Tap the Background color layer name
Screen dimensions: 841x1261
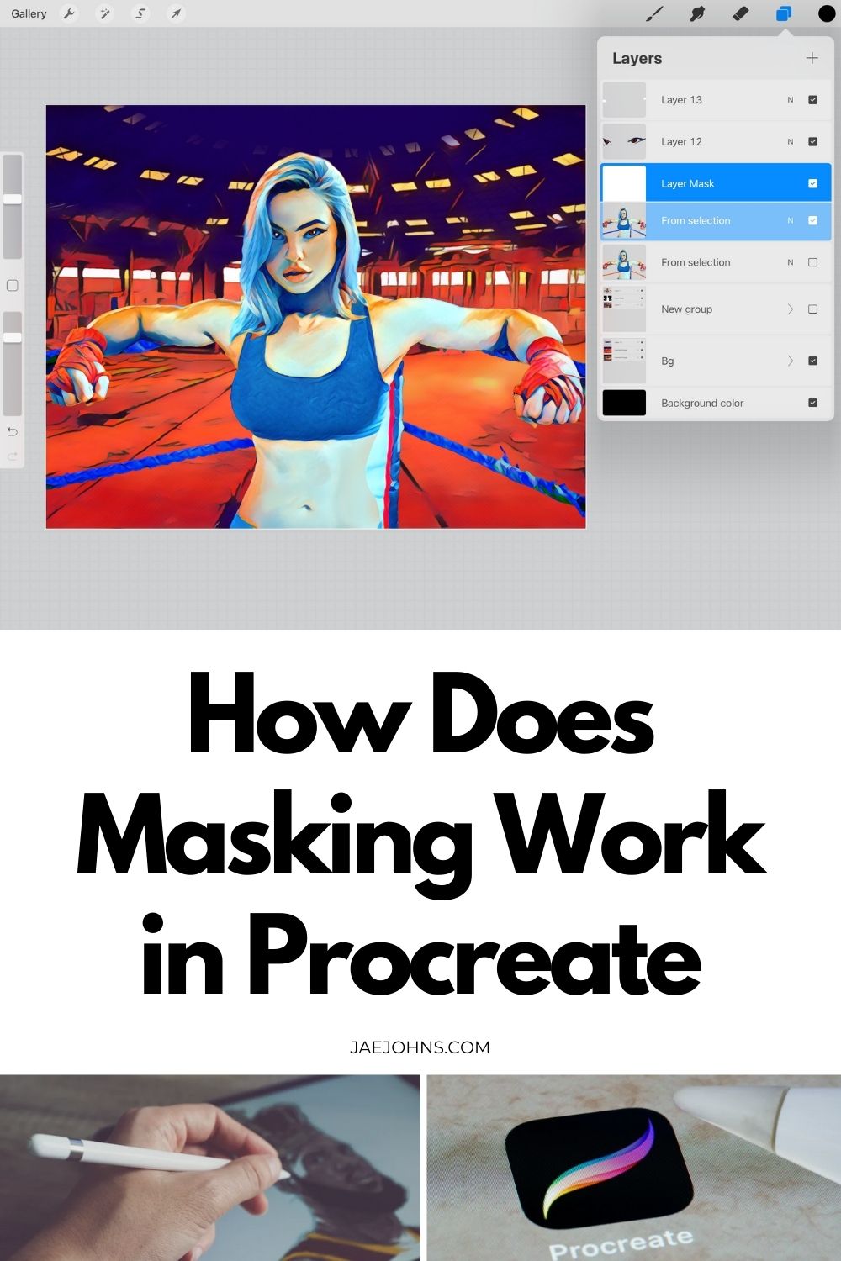point(702,404)
